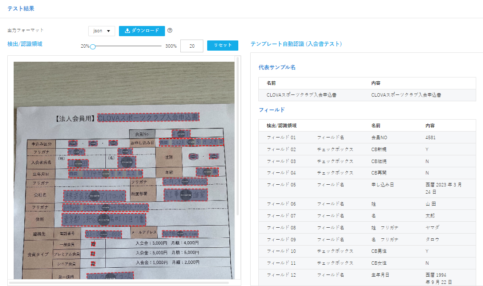
Task: Click the zoom slider handle
Action: pos(93,46)
